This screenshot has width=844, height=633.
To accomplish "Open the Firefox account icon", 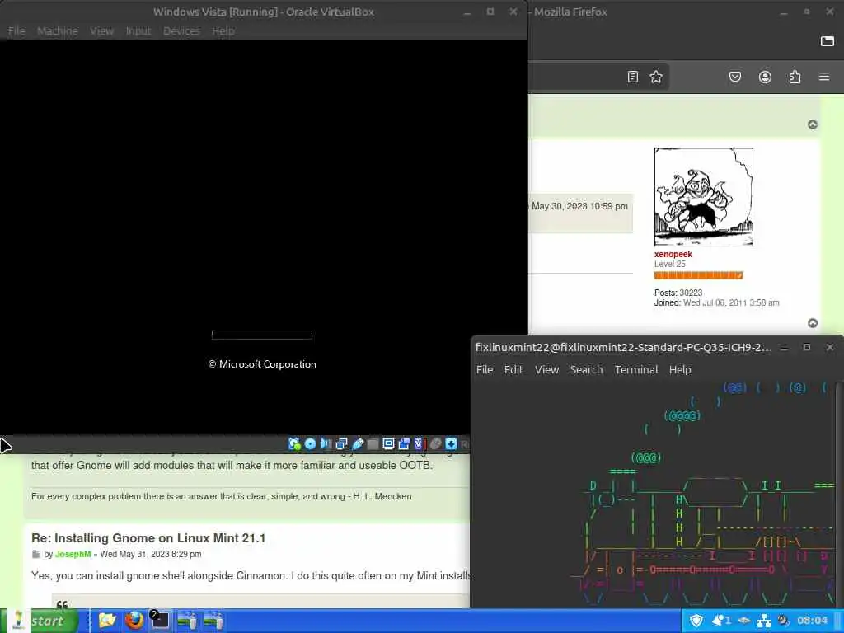I will point(765,77).
